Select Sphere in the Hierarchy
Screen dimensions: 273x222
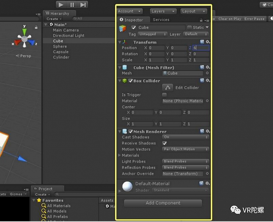click(60, 46)
